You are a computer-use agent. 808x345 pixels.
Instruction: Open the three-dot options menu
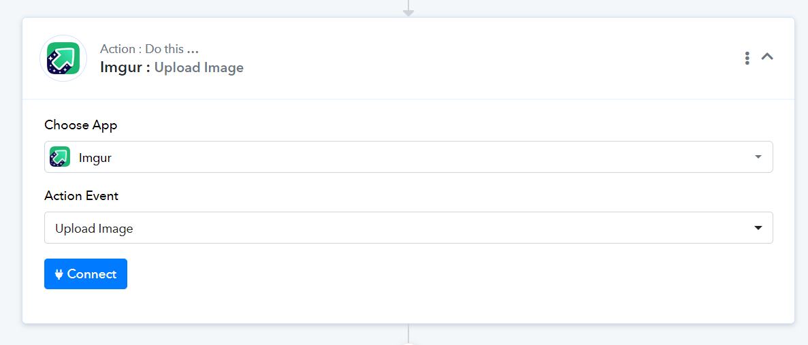tap(747, 58)
